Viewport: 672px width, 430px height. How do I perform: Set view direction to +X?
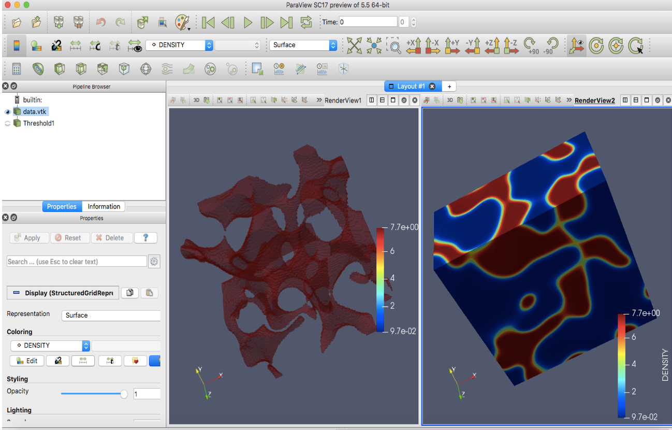tap(413, 46)
